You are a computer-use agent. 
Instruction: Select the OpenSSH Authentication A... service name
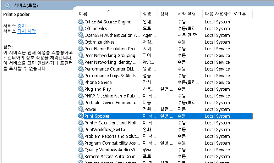pyautogui.click(x=112, y=35)
